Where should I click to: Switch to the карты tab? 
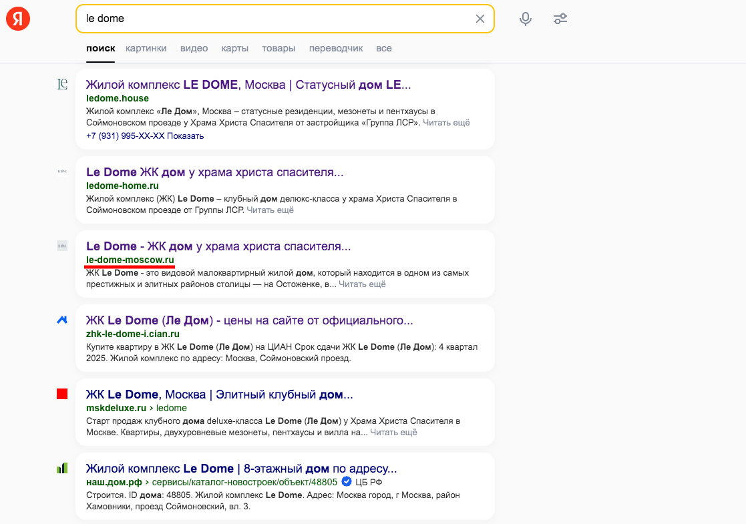click(x=234, y=48)
